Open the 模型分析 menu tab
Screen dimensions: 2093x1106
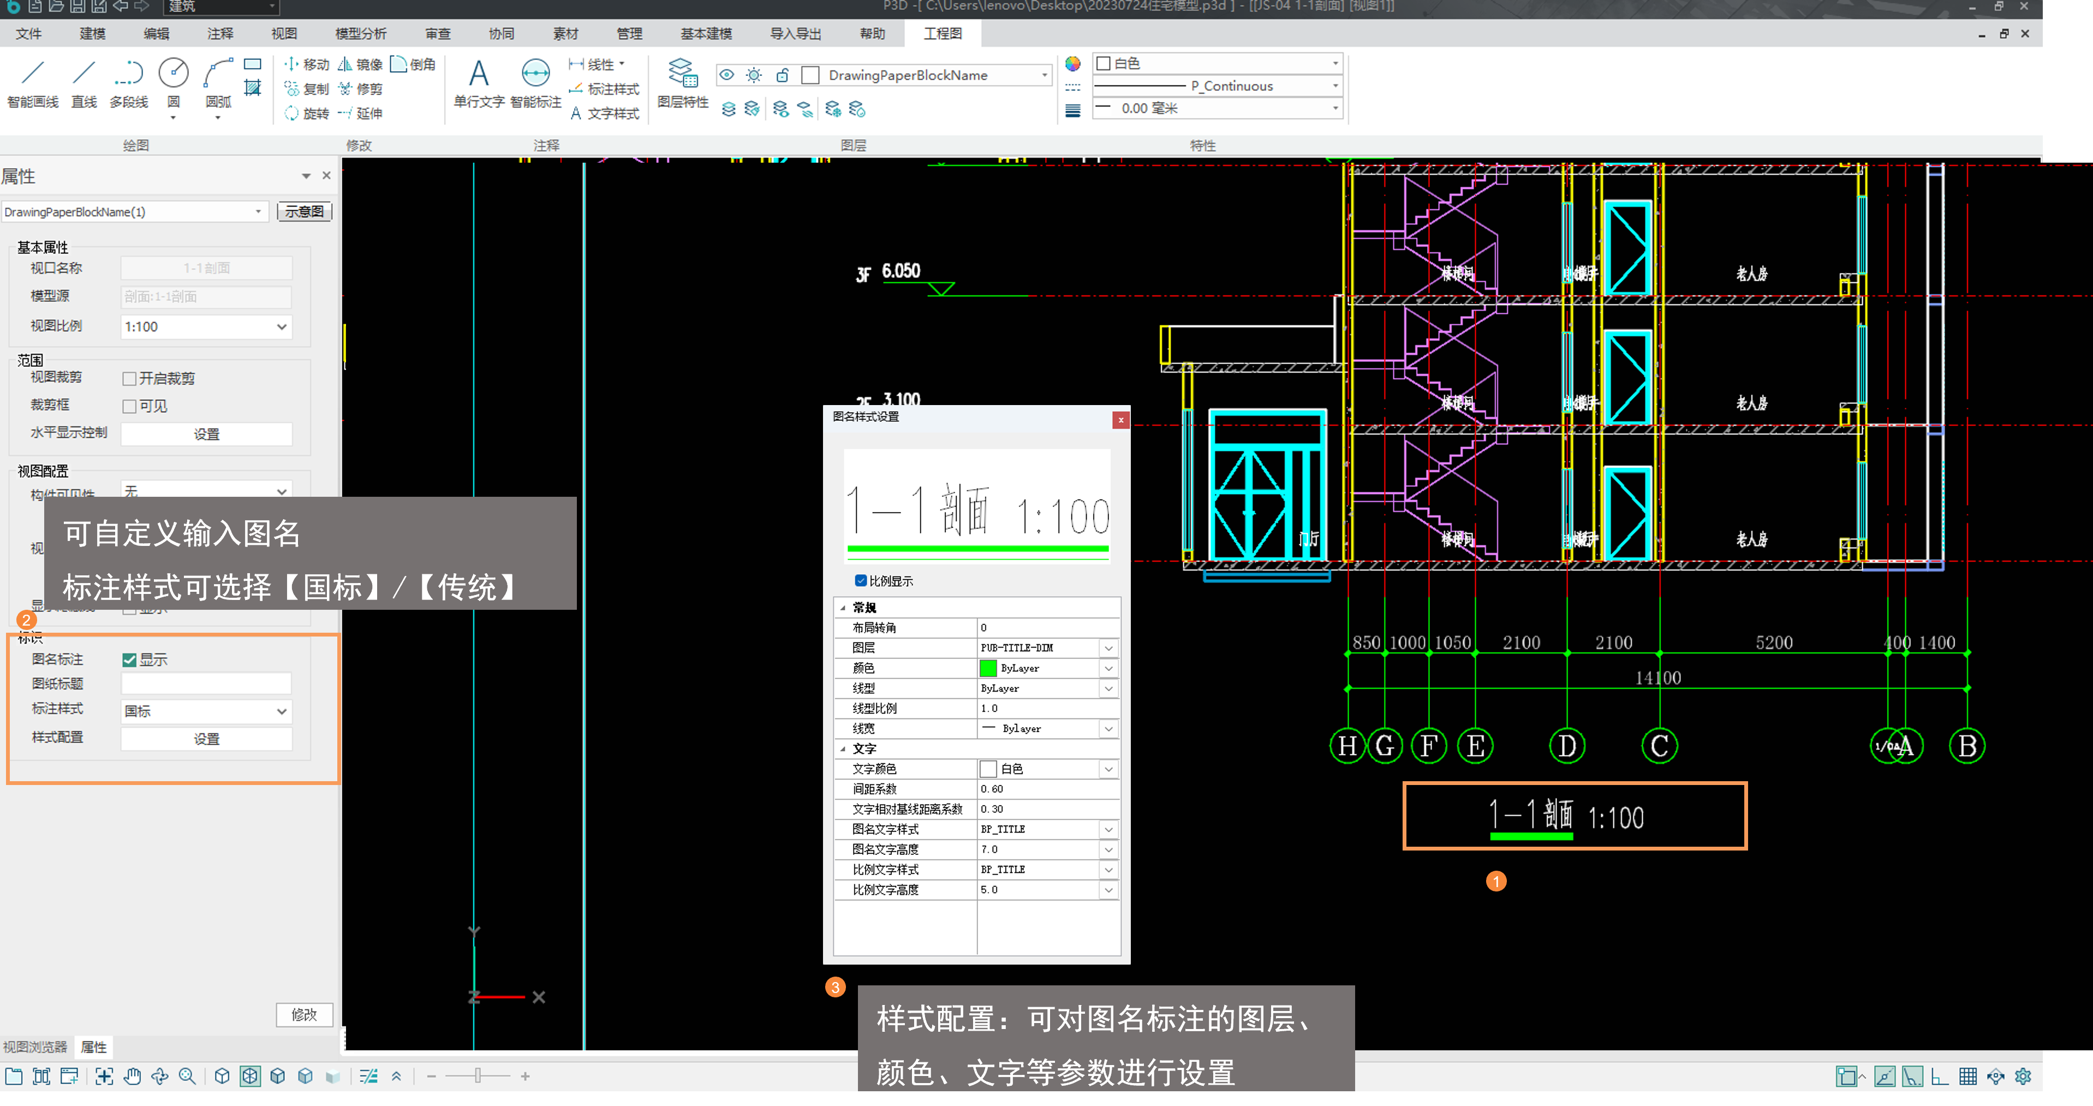[361, 33]
